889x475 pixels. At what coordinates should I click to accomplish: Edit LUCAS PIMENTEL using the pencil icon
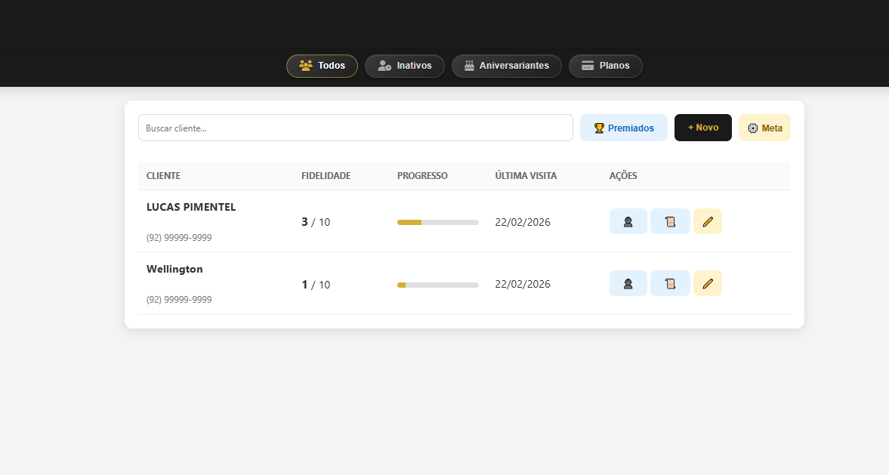pos(707,221)
